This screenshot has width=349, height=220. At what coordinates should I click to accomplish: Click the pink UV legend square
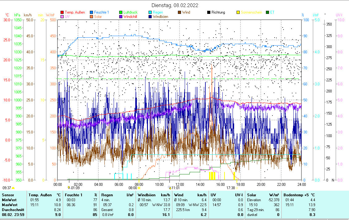click(62, 17)
